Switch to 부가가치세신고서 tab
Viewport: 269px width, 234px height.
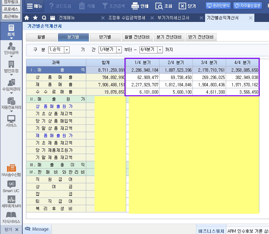[173, 18]
